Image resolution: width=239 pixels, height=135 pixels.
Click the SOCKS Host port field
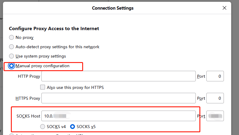(x=215, y=116)
